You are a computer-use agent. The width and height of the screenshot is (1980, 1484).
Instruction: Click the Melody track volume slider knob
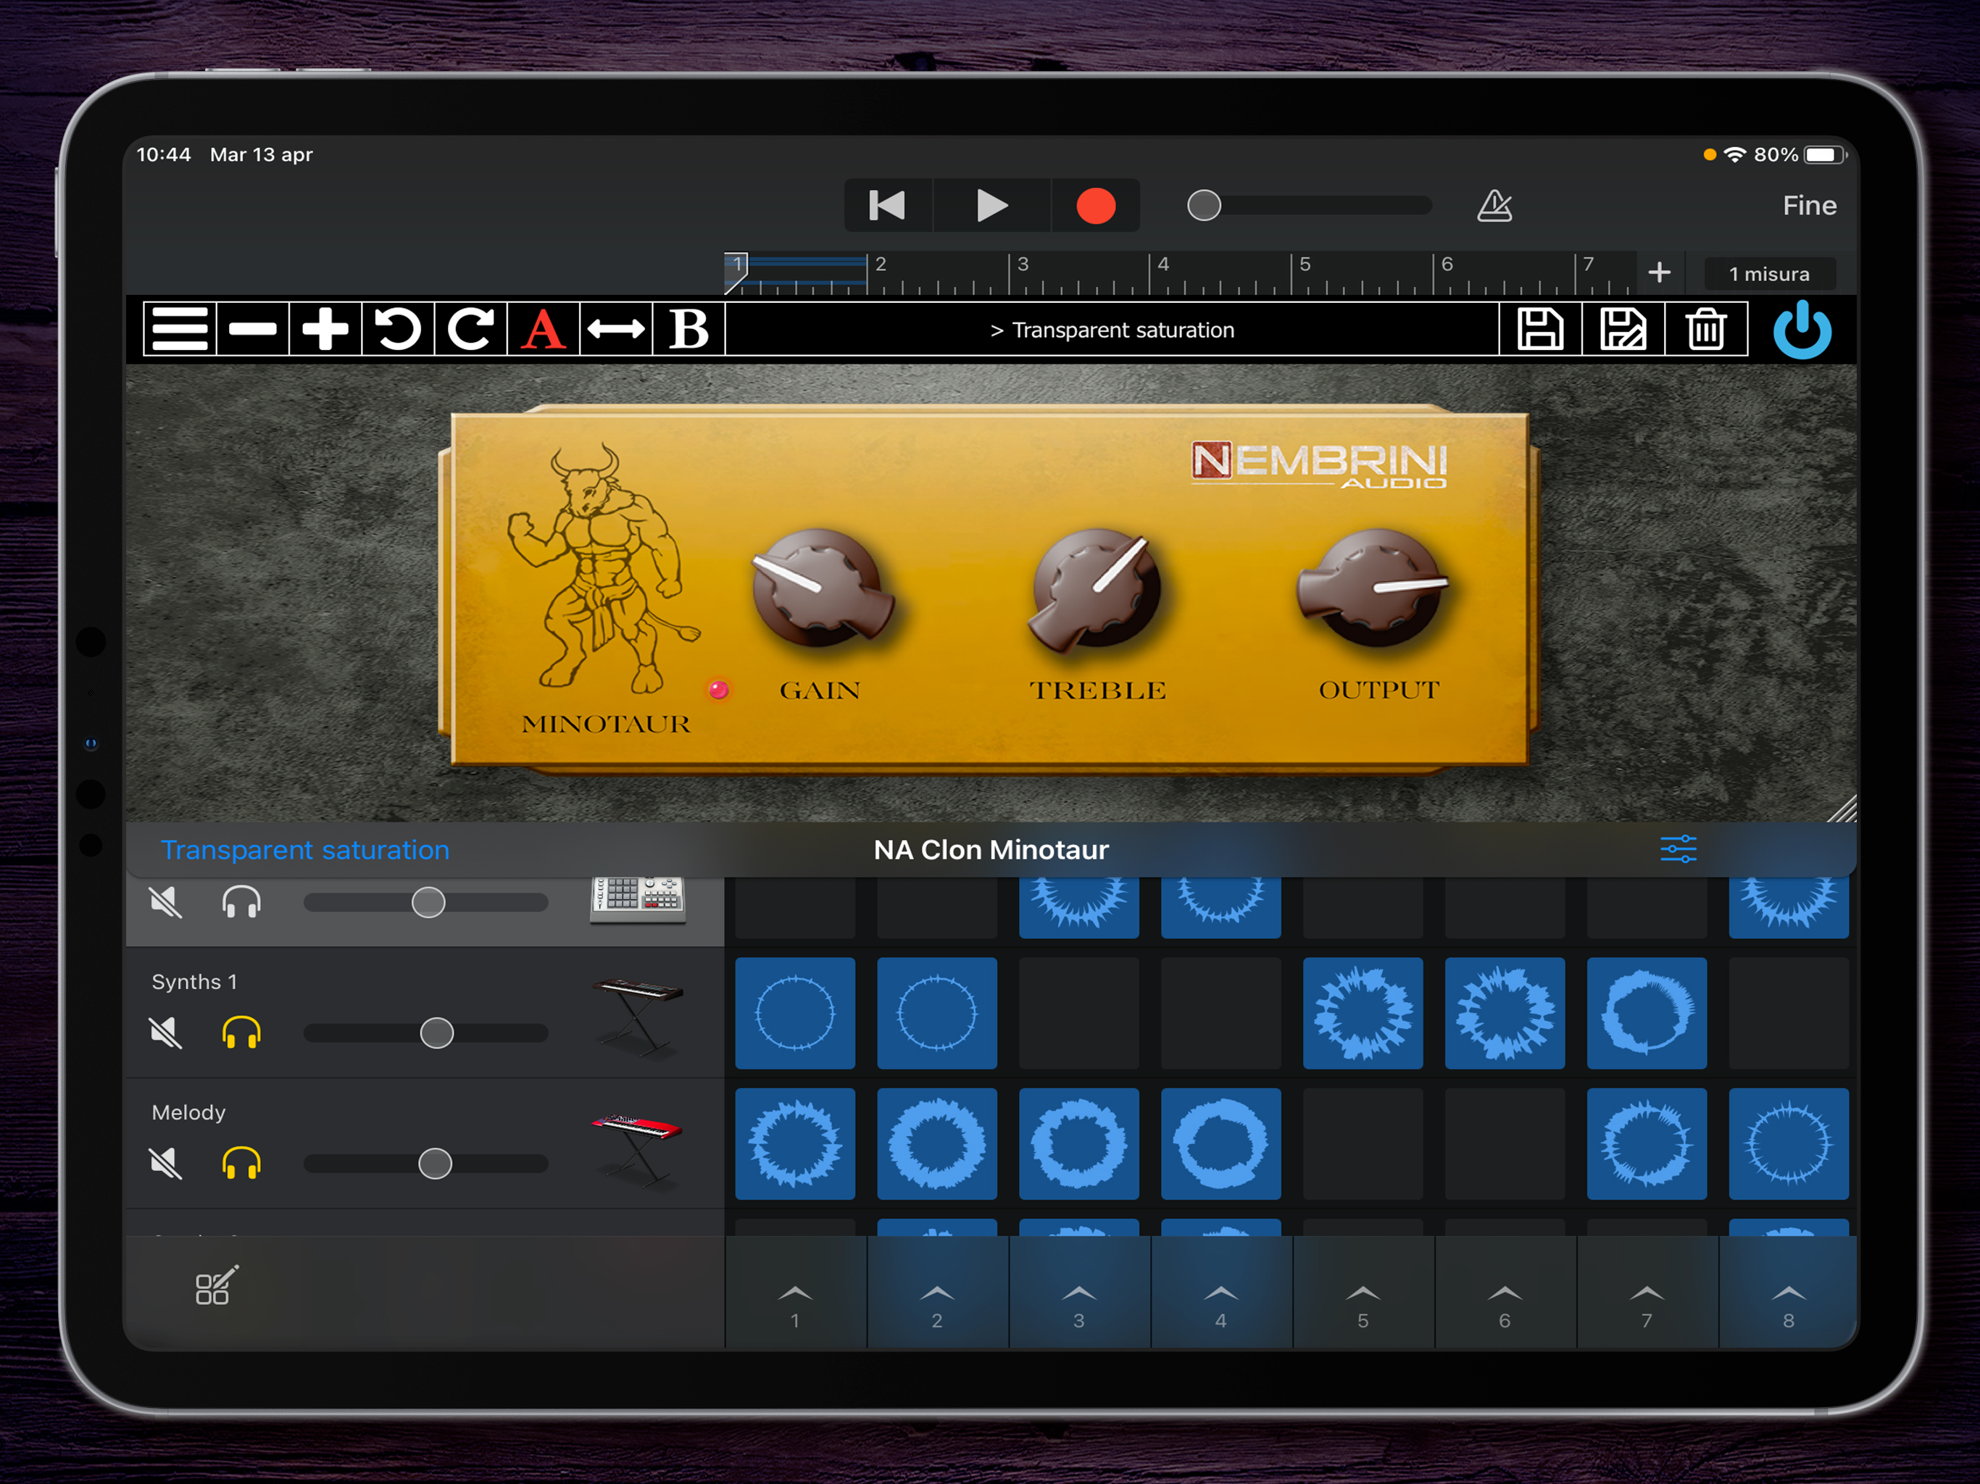click(435, 1164)
